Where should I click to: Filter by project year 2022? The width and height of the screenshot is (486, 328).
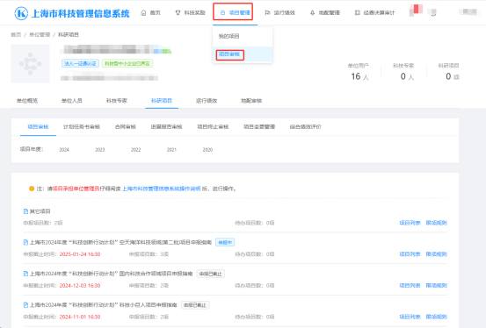tap(135, 150)
